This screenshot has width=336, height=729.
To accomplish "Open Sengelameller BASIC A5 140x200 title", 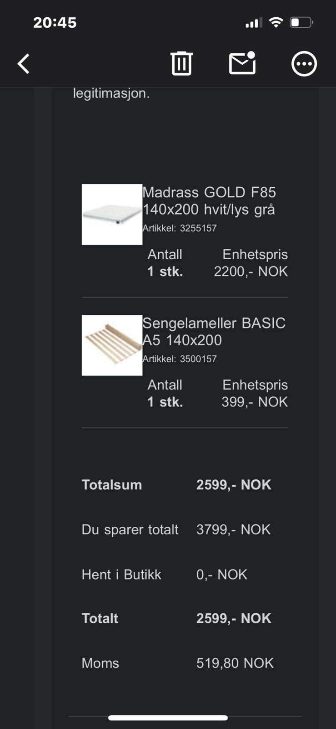I will coord(214,331).
